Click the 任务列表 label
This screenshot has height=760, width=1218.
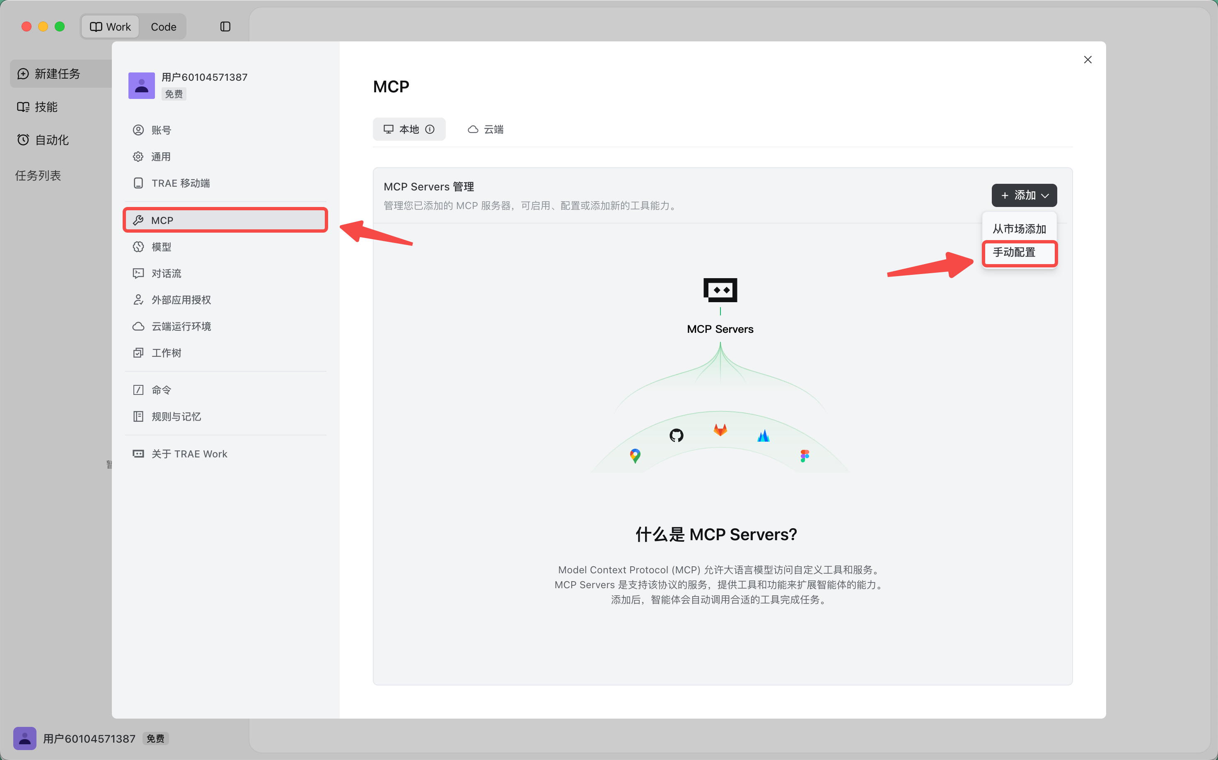pyautogui.click(x=38, y=176)
